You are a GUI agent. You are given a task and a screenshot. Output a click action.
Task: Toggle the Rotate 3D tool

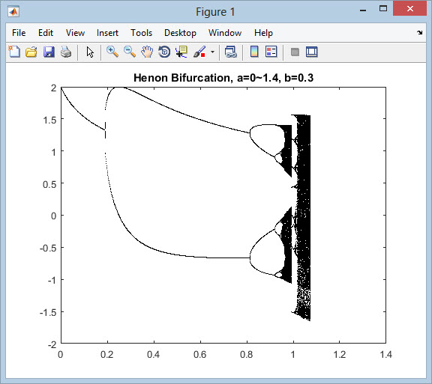[x=164, y=52]
